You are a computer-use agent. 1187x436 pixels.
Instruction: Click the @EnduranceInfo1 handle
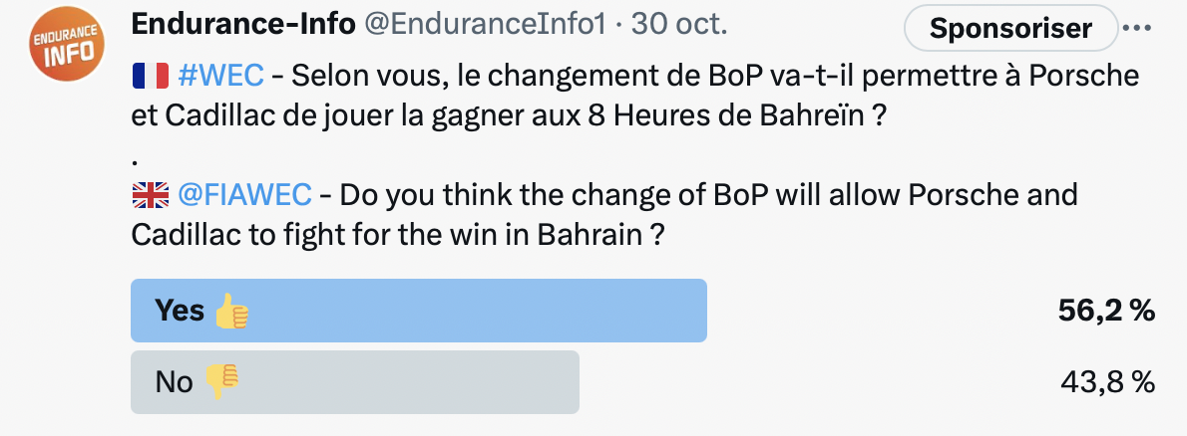coord(485,25)
